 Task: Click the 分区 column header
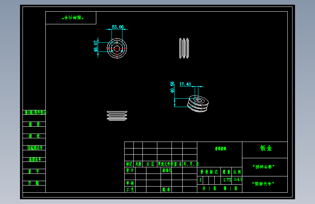150,164
